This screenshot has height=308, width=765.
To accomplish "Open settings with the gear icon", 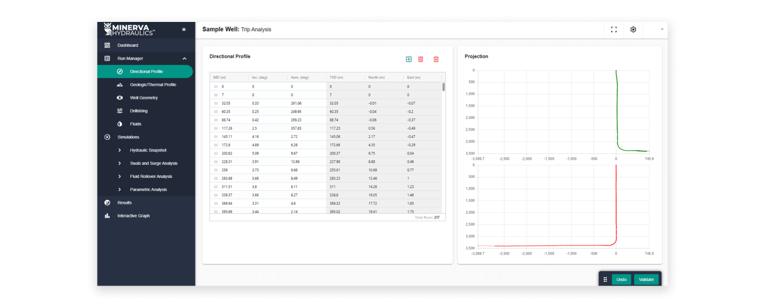I will [633, 30].
